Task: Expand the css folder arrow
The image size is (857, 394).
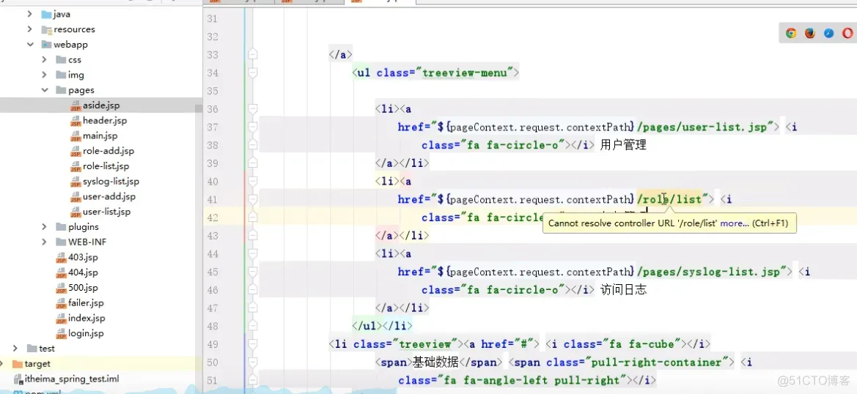Action: (44, 60)
